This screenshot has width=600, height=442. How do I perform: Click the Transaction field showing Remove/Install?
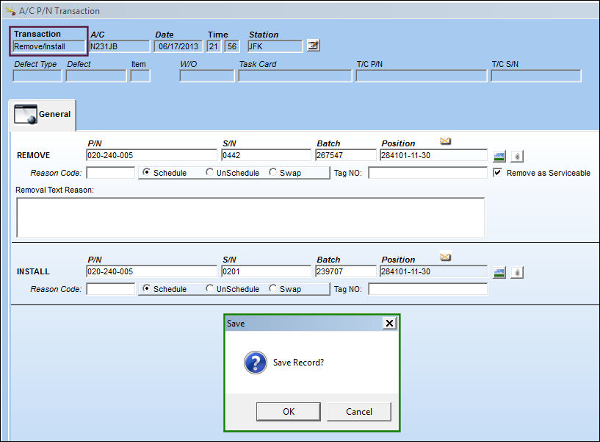tap(48, 46)
